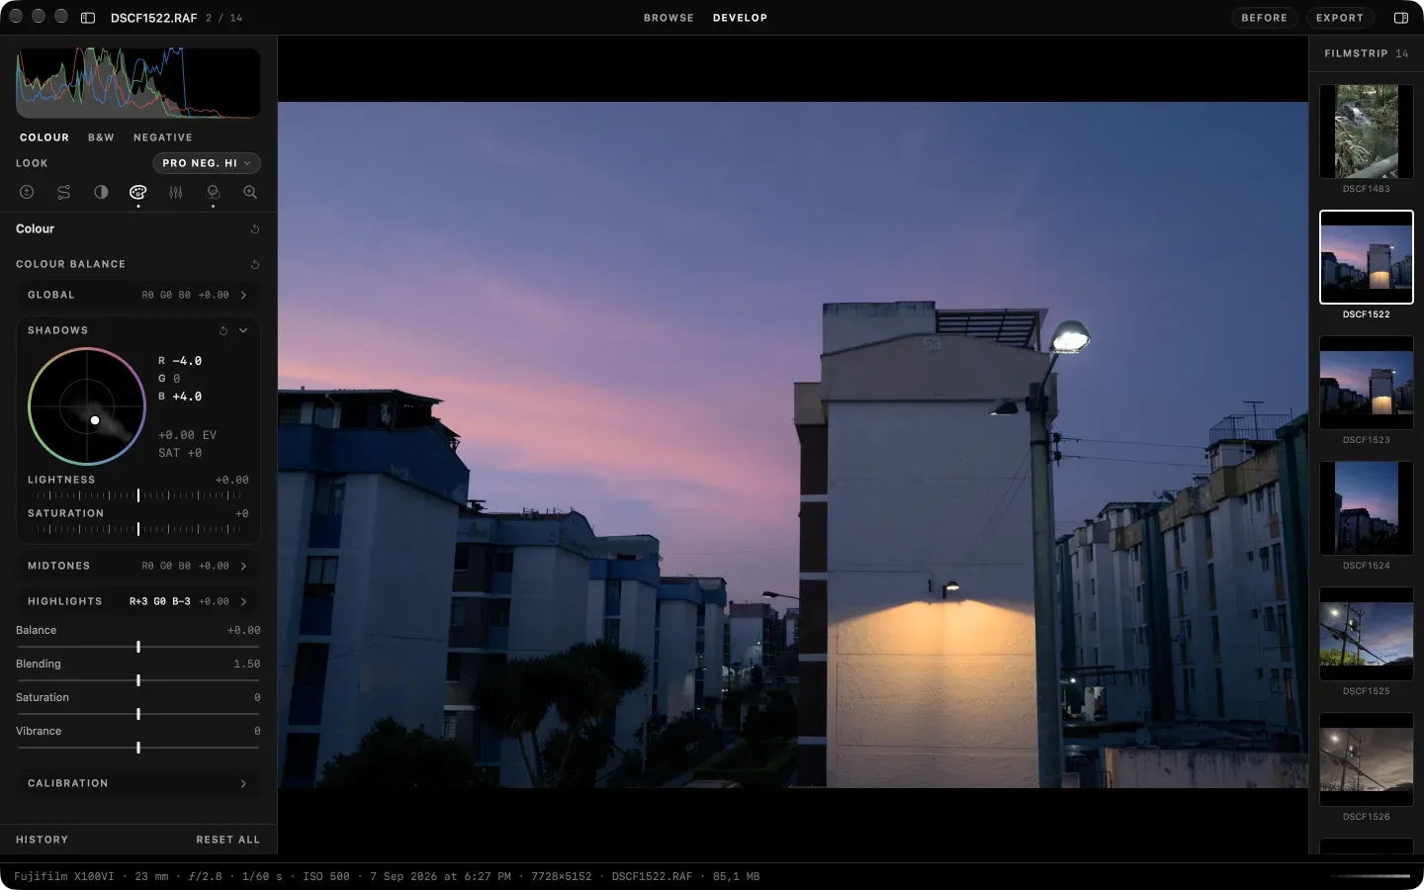The height and width of the screenshot is (890, 1424).
Task: Select the colour palette panel icon
Action: coord(138,193)
